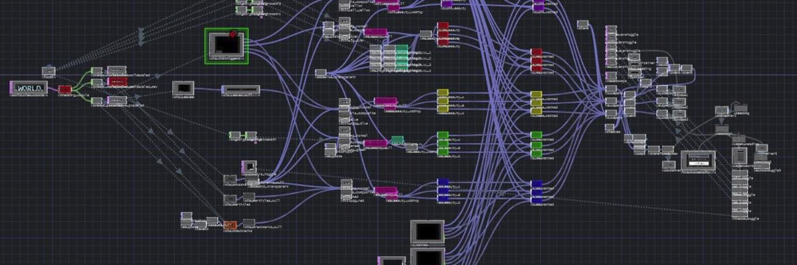Select the WORLD text node
797x265 pixels.
29,87
